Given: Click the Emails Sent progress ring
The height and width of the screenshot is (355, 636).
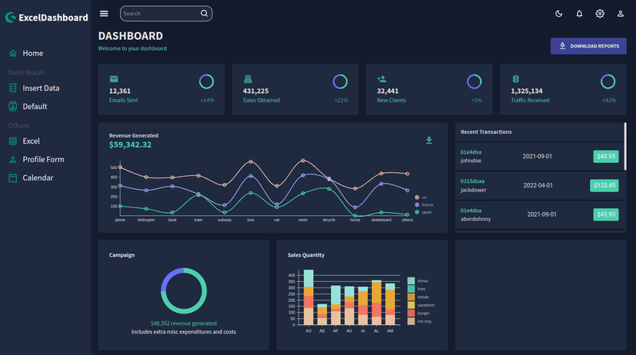Looking at the screenshot, I should coord(206,81).
